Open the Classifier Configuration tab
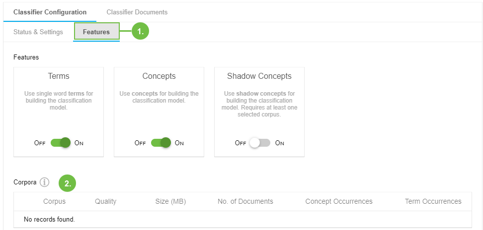This screenshot has height=230, width=483. (50, 12)
